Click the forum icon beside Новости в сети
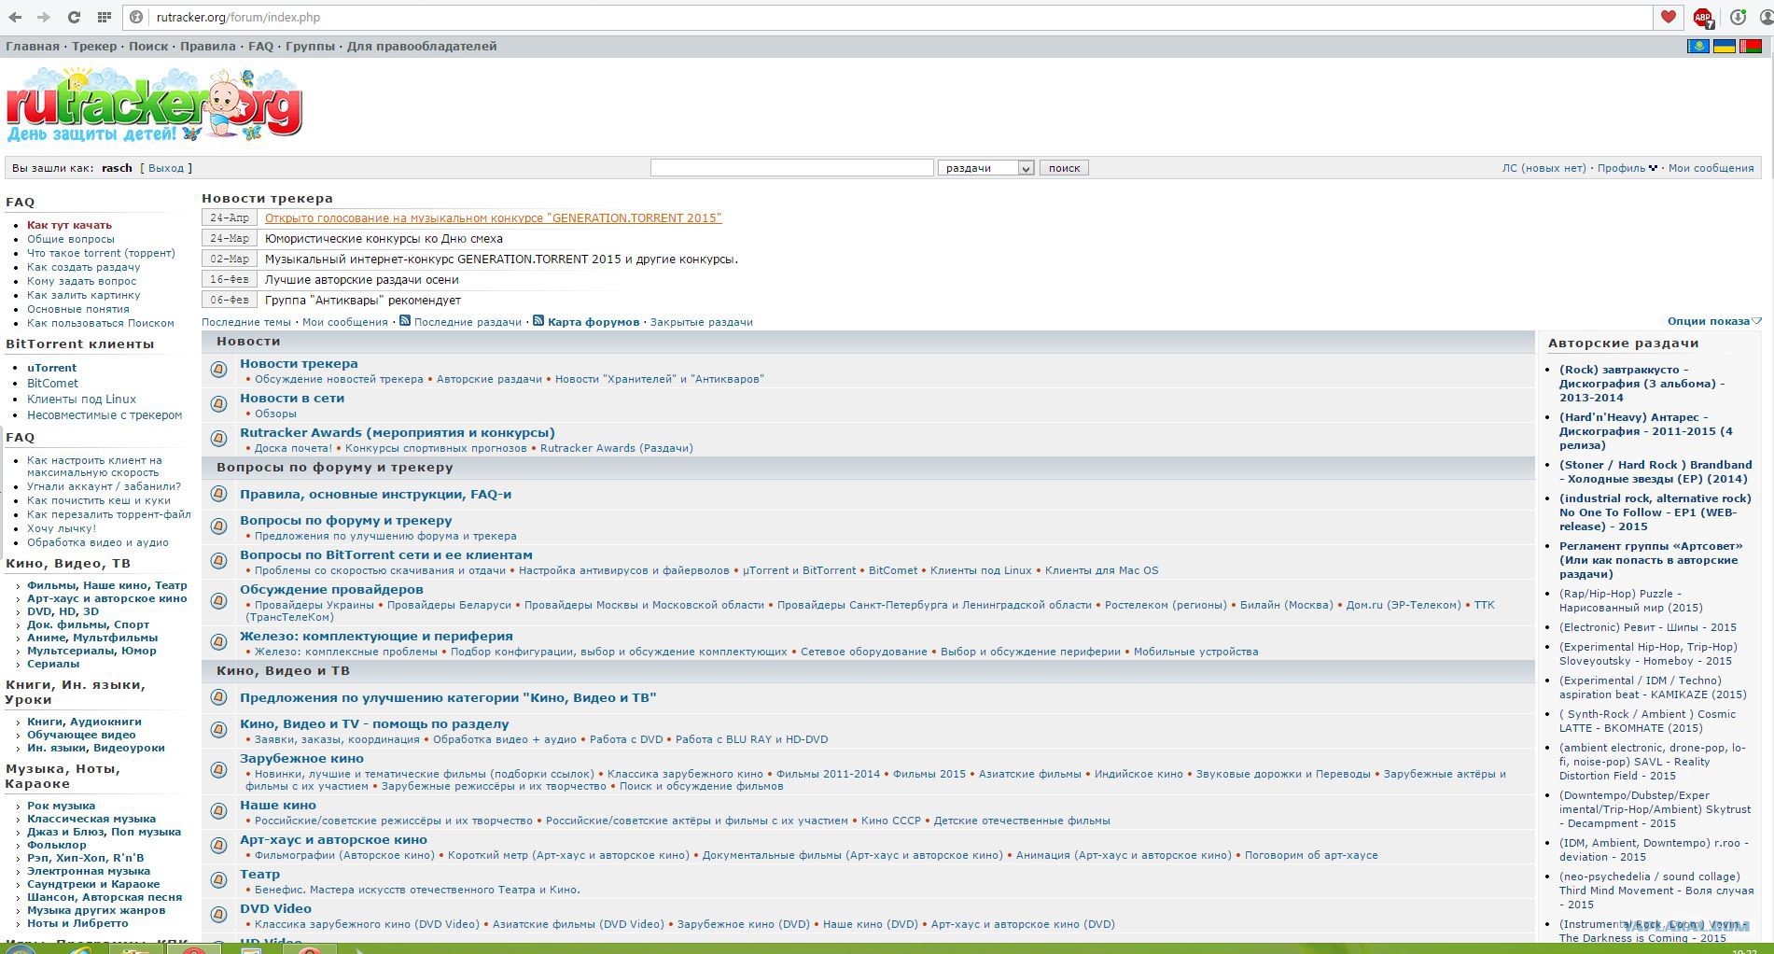The width and height of the screenshot is (1774, 954). pos(219,404)
